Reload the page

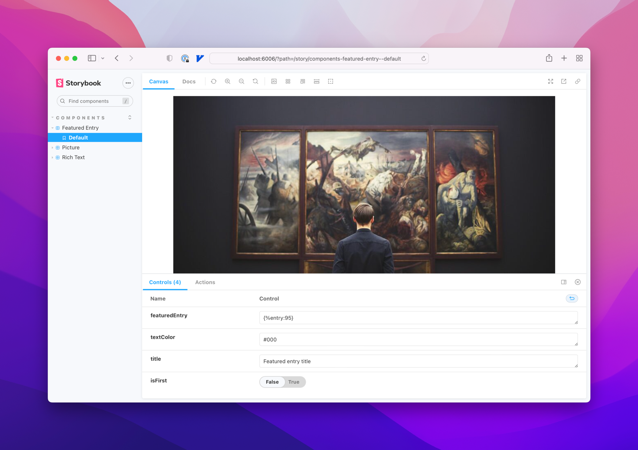[x=423, y=59]
